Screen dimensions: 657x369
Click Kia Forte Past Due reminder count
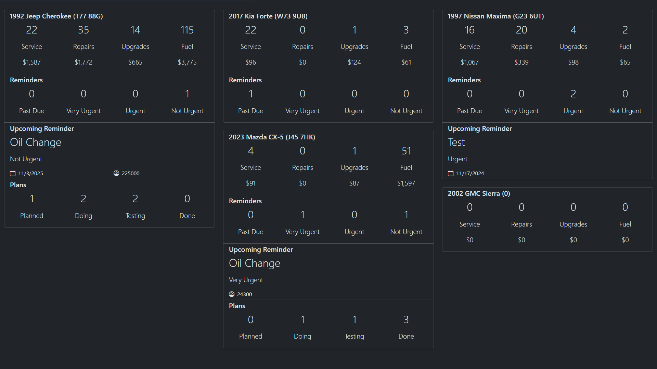[250, 94]
